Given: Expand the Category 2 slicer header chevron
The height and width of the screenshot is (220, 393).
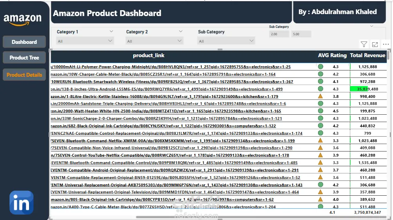Looking at the screenshot, I should (x=181, y=31).
